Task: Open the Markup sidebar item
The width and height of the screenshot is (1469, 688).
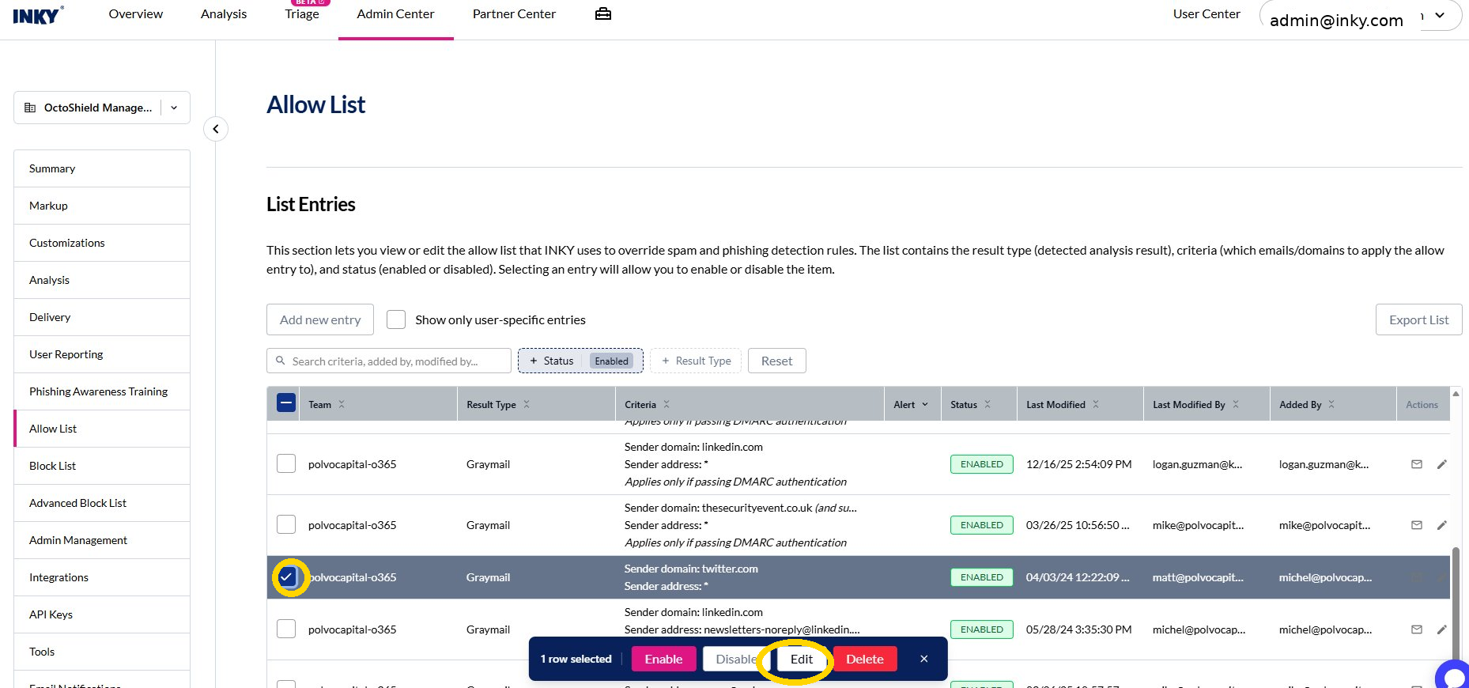Action: click(102, 206)
